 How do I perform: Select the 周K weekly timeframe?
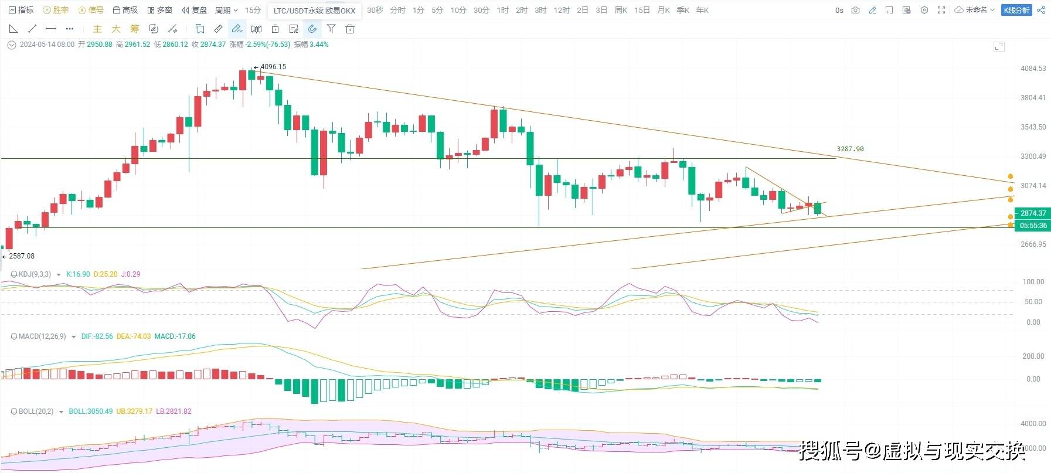621,10
